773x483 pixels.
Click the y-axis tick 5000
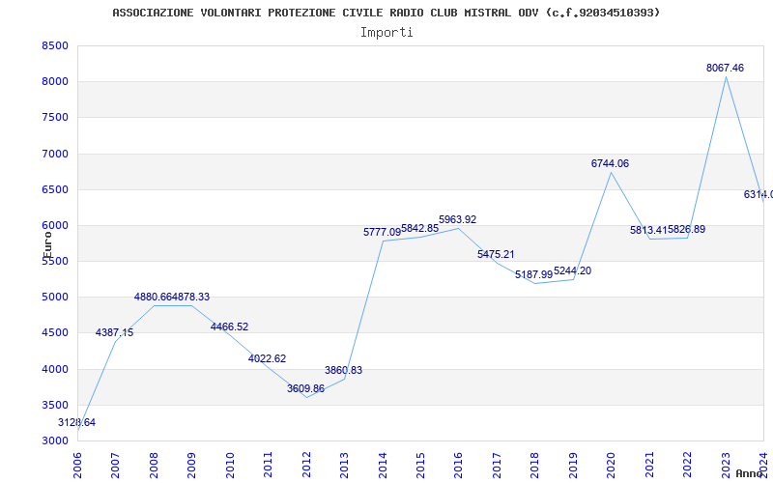tap(55, 298)
